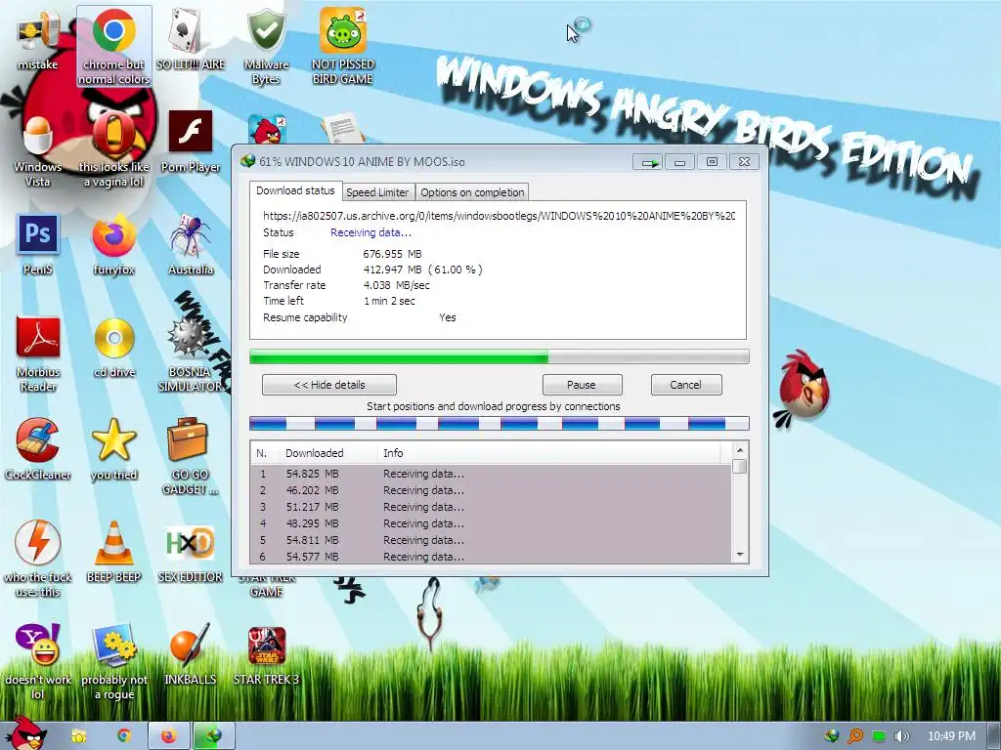Launch the 'BEEP BEEP' VLC cone icon
1001x750 pixels.
113,553
